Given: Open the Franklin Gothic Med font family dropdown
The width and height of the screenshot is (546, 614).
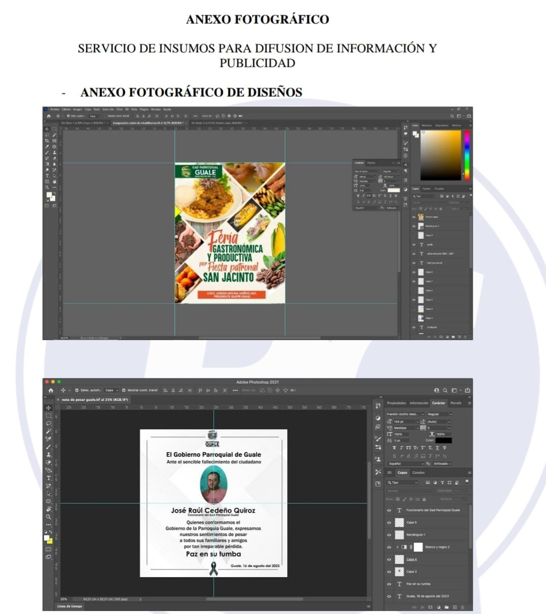Looking at the screenshot, I should click(406, 414).
